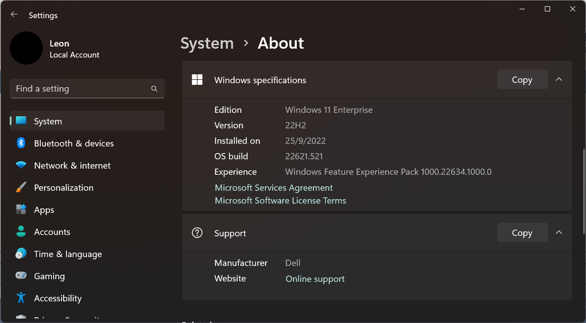The height and width of the screenshot is (323, 586).
Task: Select the Leon Local Account name
Action: [x=74, y=49]
